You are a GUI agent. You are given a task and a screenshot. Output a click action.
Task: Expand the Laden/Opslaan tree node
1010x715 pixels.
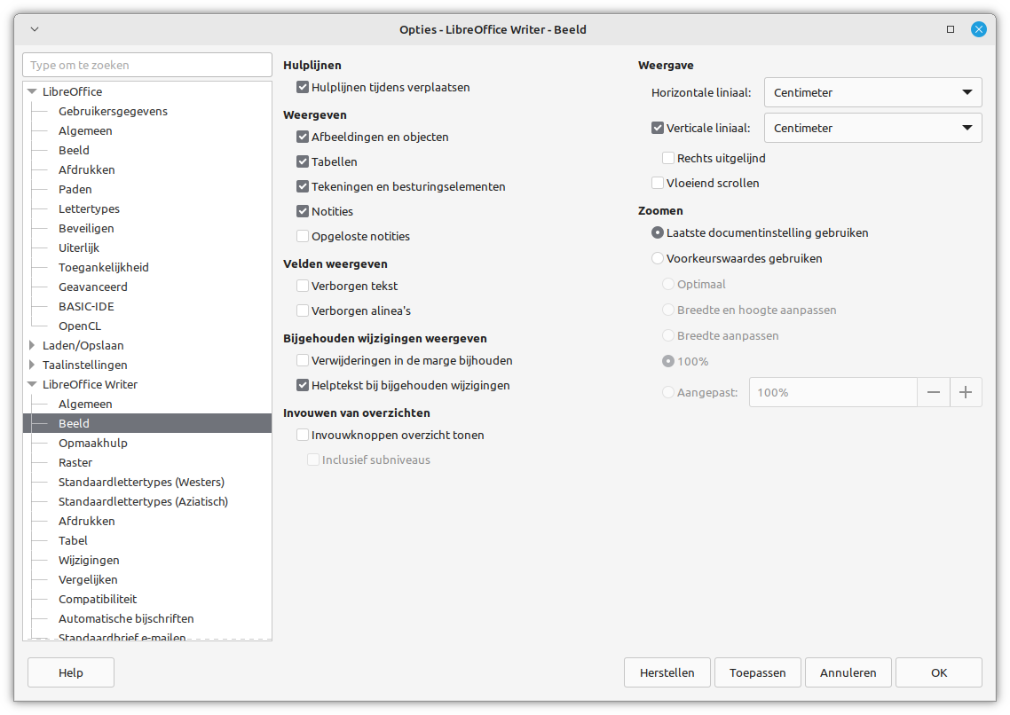32,345
